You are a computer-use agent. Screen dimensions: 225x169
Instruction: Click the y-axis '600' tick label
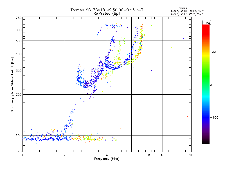coord(19,30)
